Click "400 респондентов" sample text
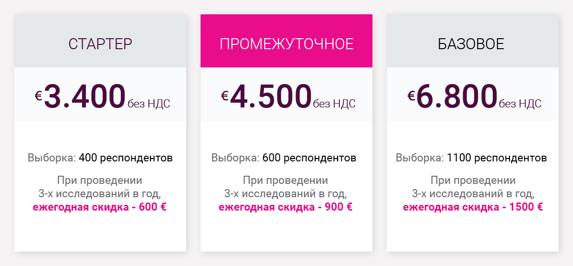 [x=126, y=158]
